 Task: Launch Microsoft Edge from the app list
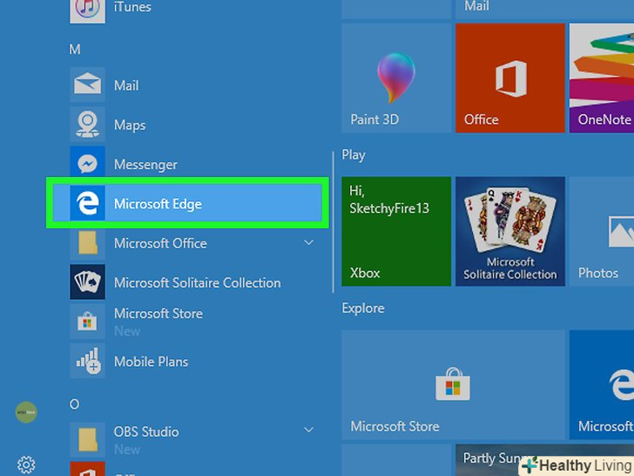pyautogui.click(x=187, y=203)
